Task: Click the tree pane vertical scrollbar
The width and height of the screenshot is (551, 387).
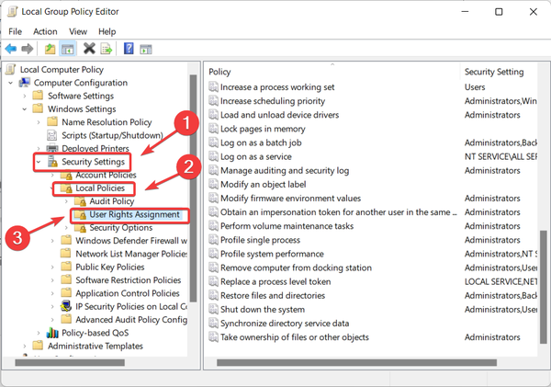Action: [x=193, y=188]
